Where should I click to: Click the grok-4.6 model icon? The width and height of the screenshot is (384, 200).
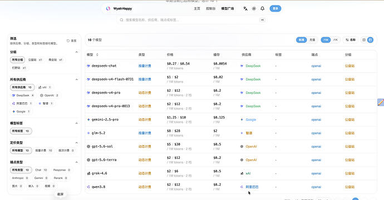tap(88, 173)
